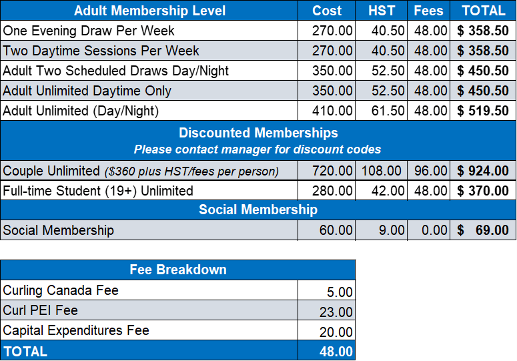Select the $450.50 total cell
The width and height of the screenshot is (517, 361).
coord(483,91)
